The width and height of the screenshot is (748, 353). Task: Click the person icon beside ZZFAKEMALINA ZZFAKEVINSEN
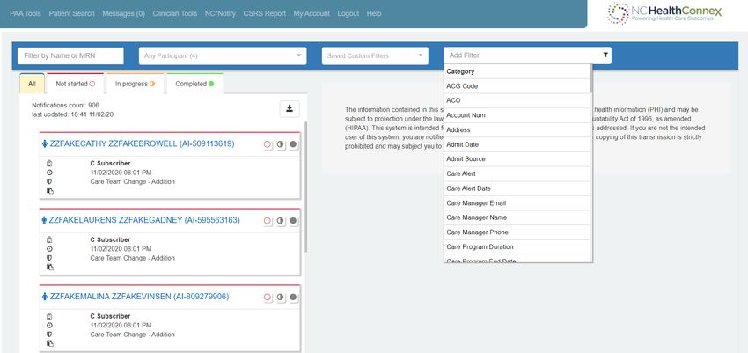pyautogui.click(x=44, y=297)
